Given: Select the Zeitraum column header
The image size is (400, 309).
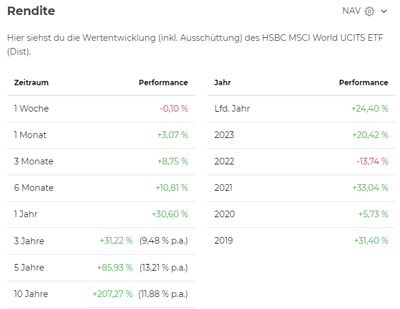Looking at the screenshot, I should tap(31, 83).
